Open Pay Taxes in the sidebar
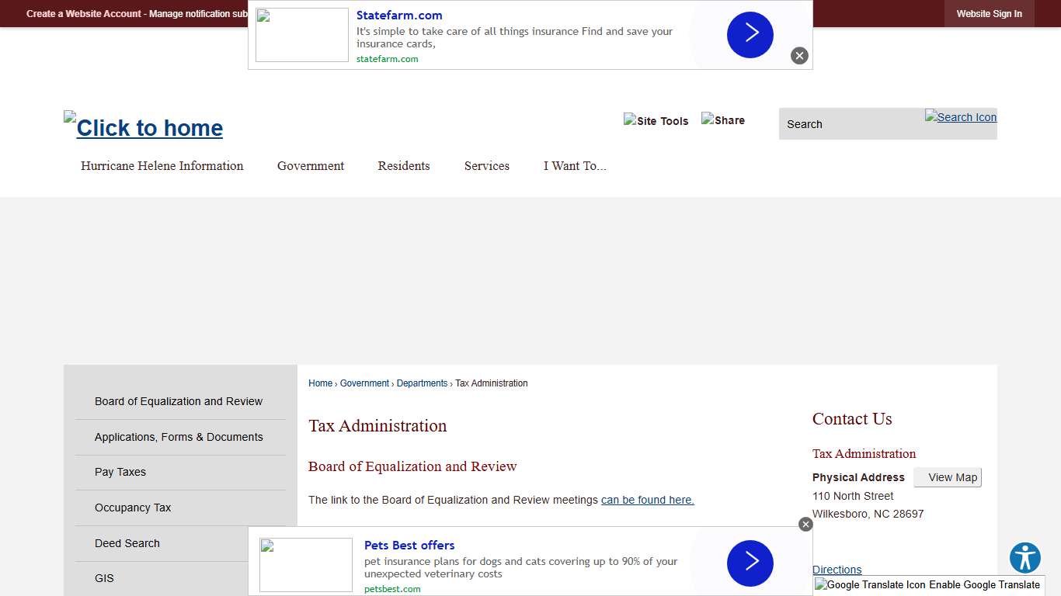 pyautogui.click(x=120, y=472)
